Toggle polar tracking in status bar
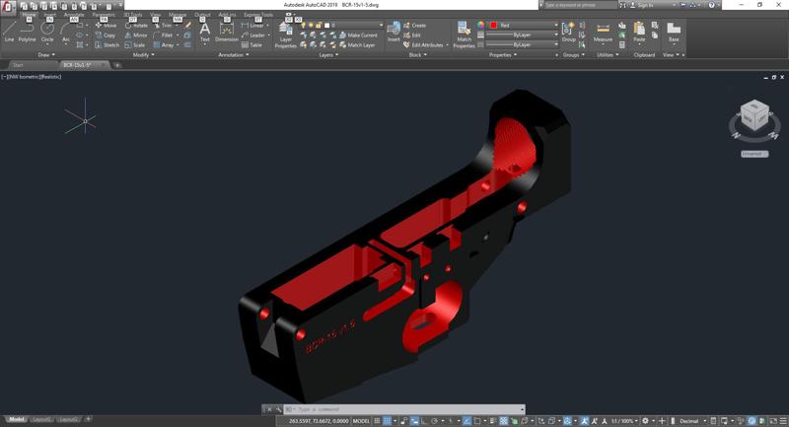 point(434,421)
